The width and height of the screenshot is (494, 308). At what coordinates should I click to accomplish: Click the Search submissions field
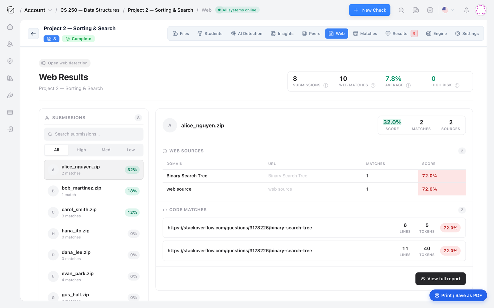point(94,134)
